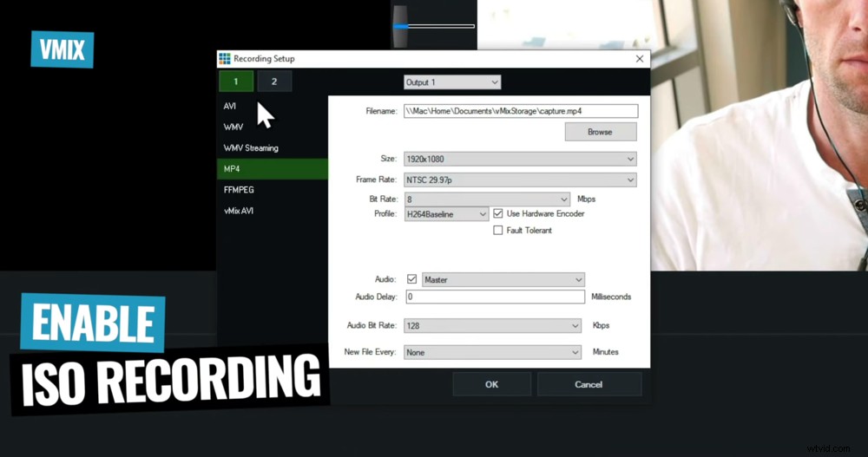Open the Size 1920x1080 dropdown
Image resolution: width=868 pixels, height=457 pixels.
point(520,159)
